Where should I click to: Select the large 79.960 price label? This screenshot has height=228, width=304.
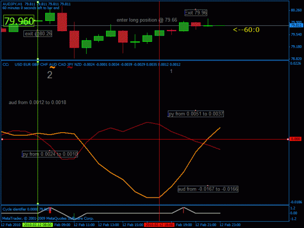pyautogui.click(x=19, y=21)
